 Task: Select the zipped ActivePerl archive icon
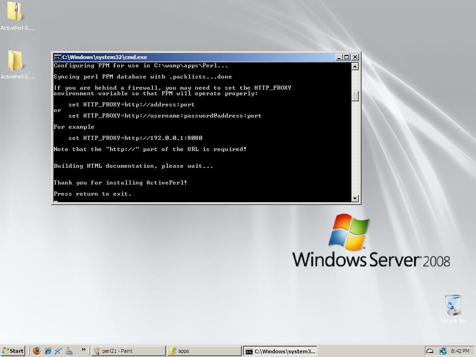(x=16, y=13)
